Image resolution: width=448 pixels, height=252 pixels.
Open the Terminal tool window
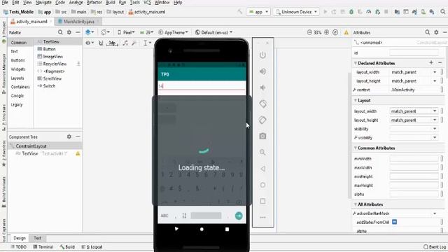pos(43,247)
